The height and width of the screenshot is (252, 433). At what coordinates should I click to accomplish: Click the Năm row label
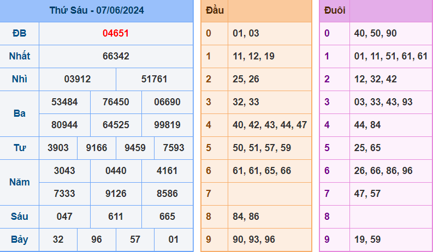19,182
